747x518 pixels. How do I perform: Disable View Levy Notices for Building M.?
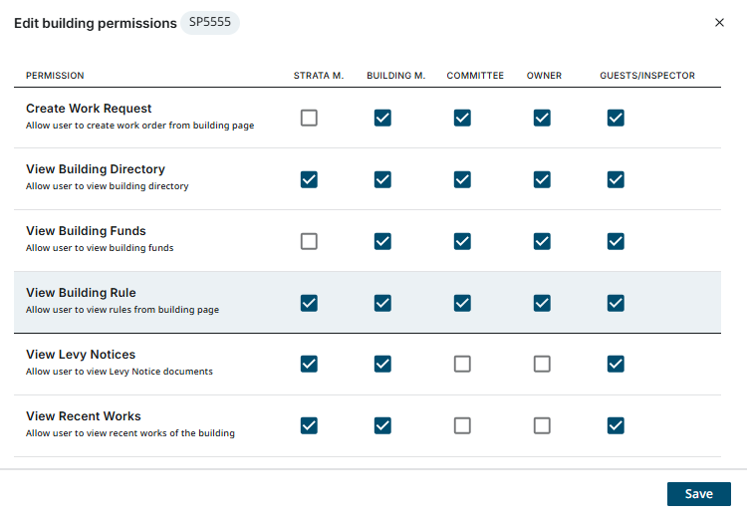[382, 365]
